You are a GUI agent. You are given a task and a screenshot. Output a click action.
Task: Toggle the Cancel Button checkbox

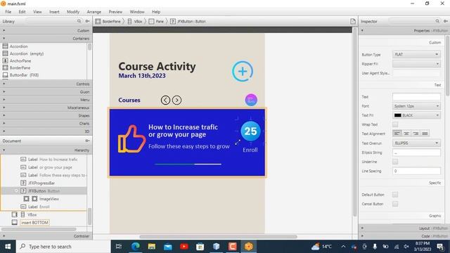(x=395, y=204)
